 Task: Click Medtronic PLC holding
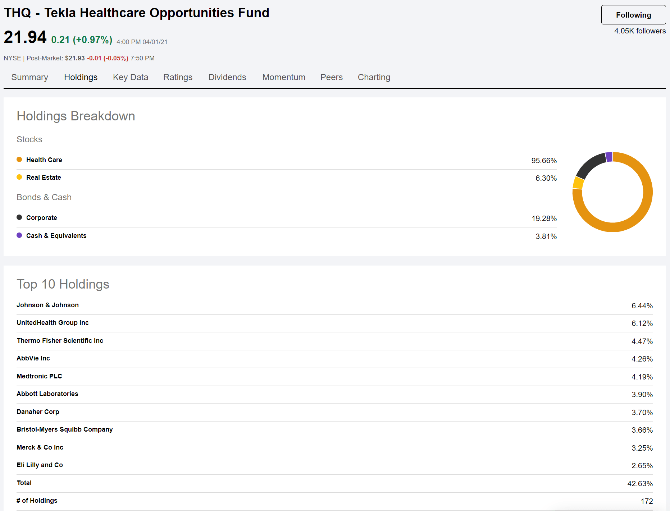[x=39, y=376]
